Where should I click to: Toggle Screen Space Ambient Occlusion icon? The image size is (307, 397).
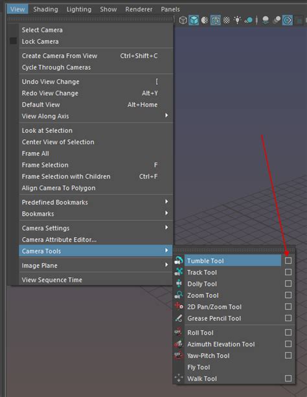pos(266,20)
